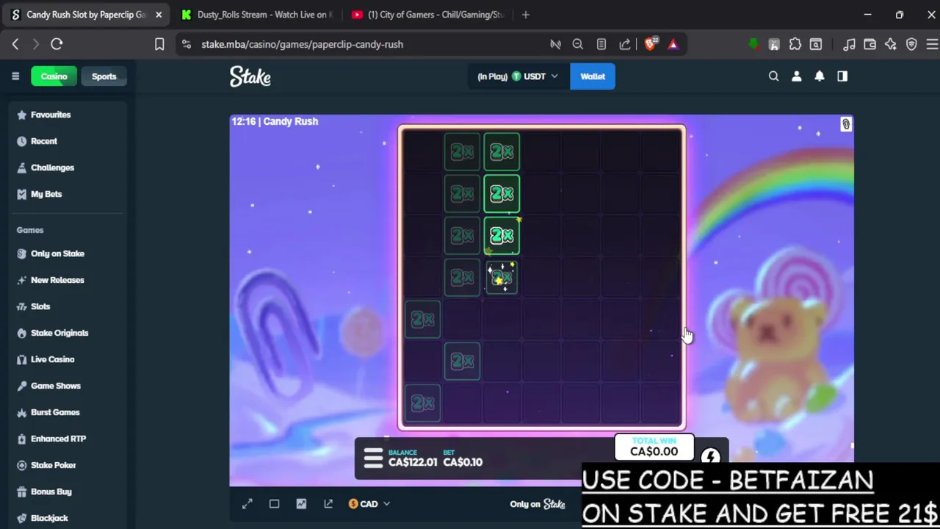Screen dimensions: 940x529
Task: Expand the CAD display currency dropdown
Action: tap(369, 504)
